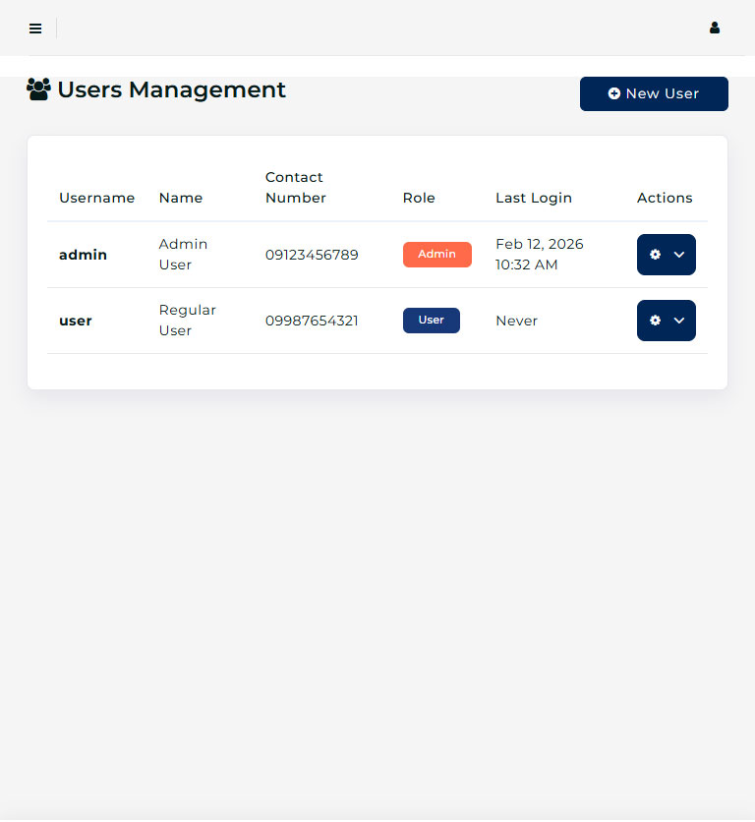The width and height of the screenshot is (755, 822).
Task: Click the Users Management heading text
Action: coord(171,89)
